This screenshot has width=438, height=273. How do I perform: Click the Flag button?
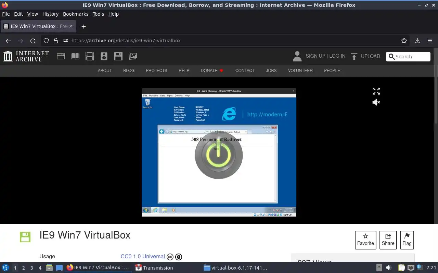click(x=407, y=240)
